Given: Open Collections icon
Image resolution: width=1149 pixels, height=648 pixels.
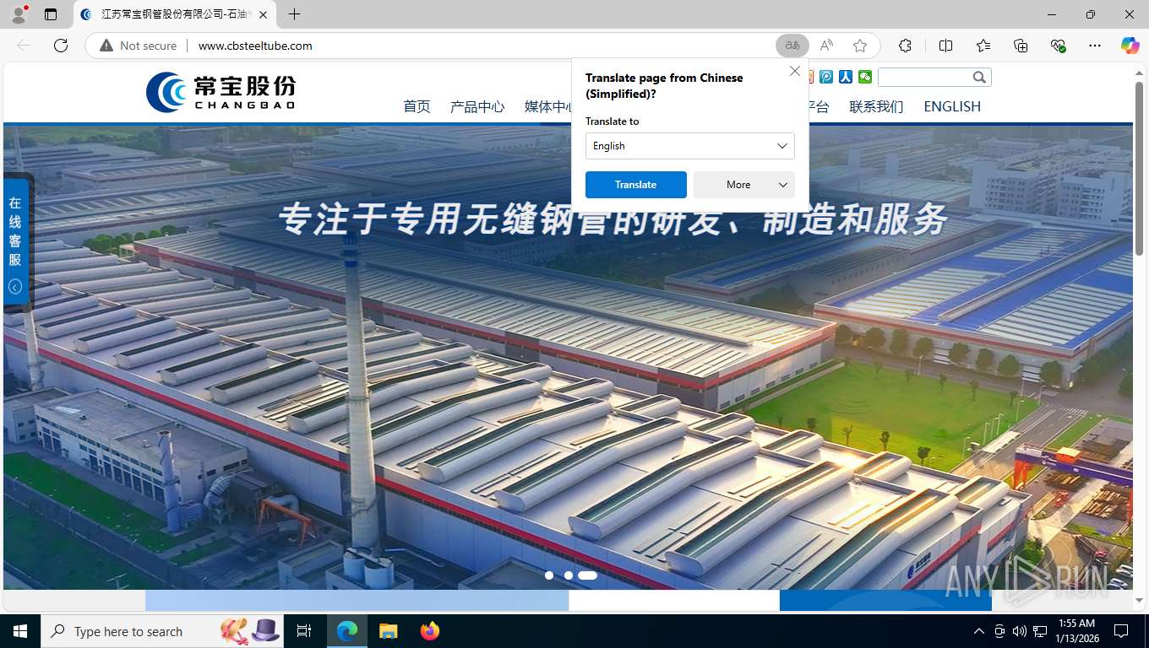Looking at the screenshot, I should (x=1021, y=46).
